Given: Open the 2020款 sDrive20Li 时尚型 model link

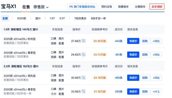Looking at the screenshot, I should (20, 39).
